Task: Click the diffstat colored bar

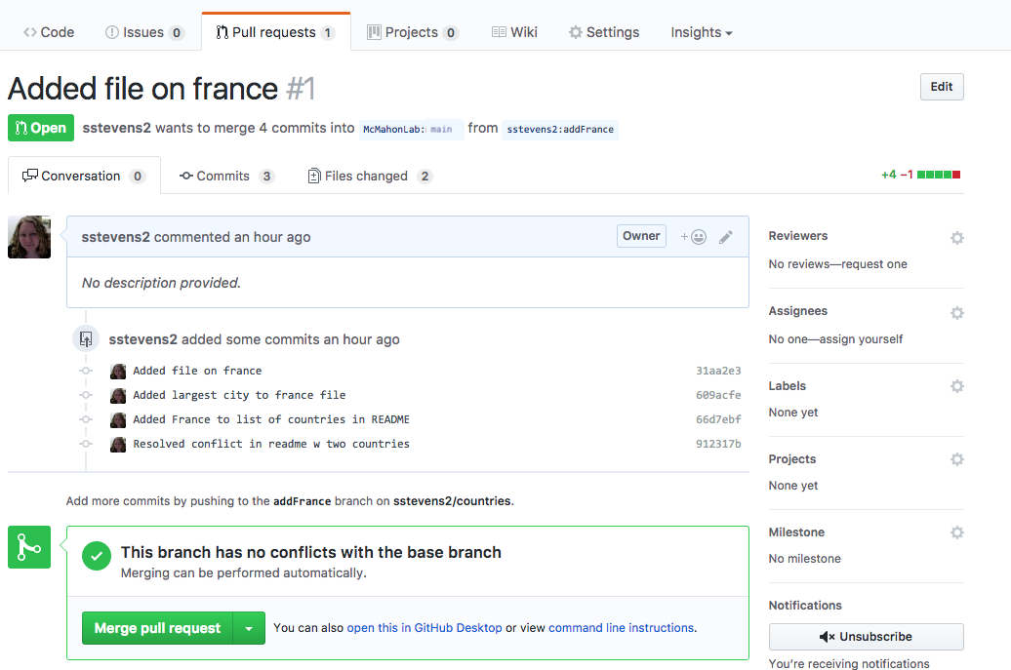Action: click(x=938, y=175)
